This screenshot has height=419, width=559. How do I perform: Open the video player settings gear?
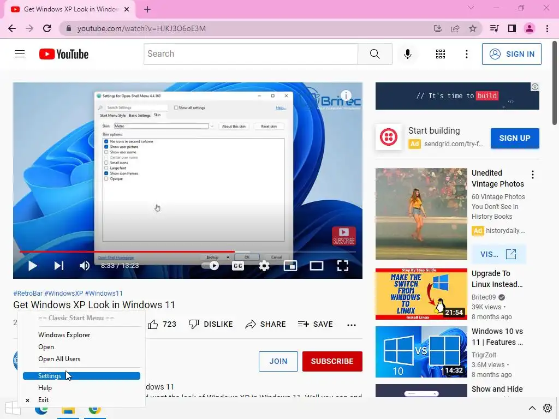[264, 266]
